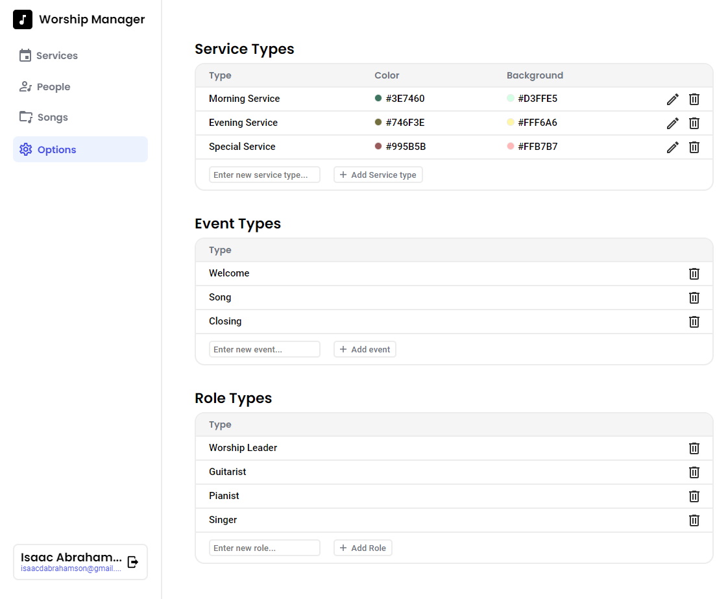728x599 pixels.
Task: Click the logout icon next to Isaac Abrahamson
Action: coord(133,562)
